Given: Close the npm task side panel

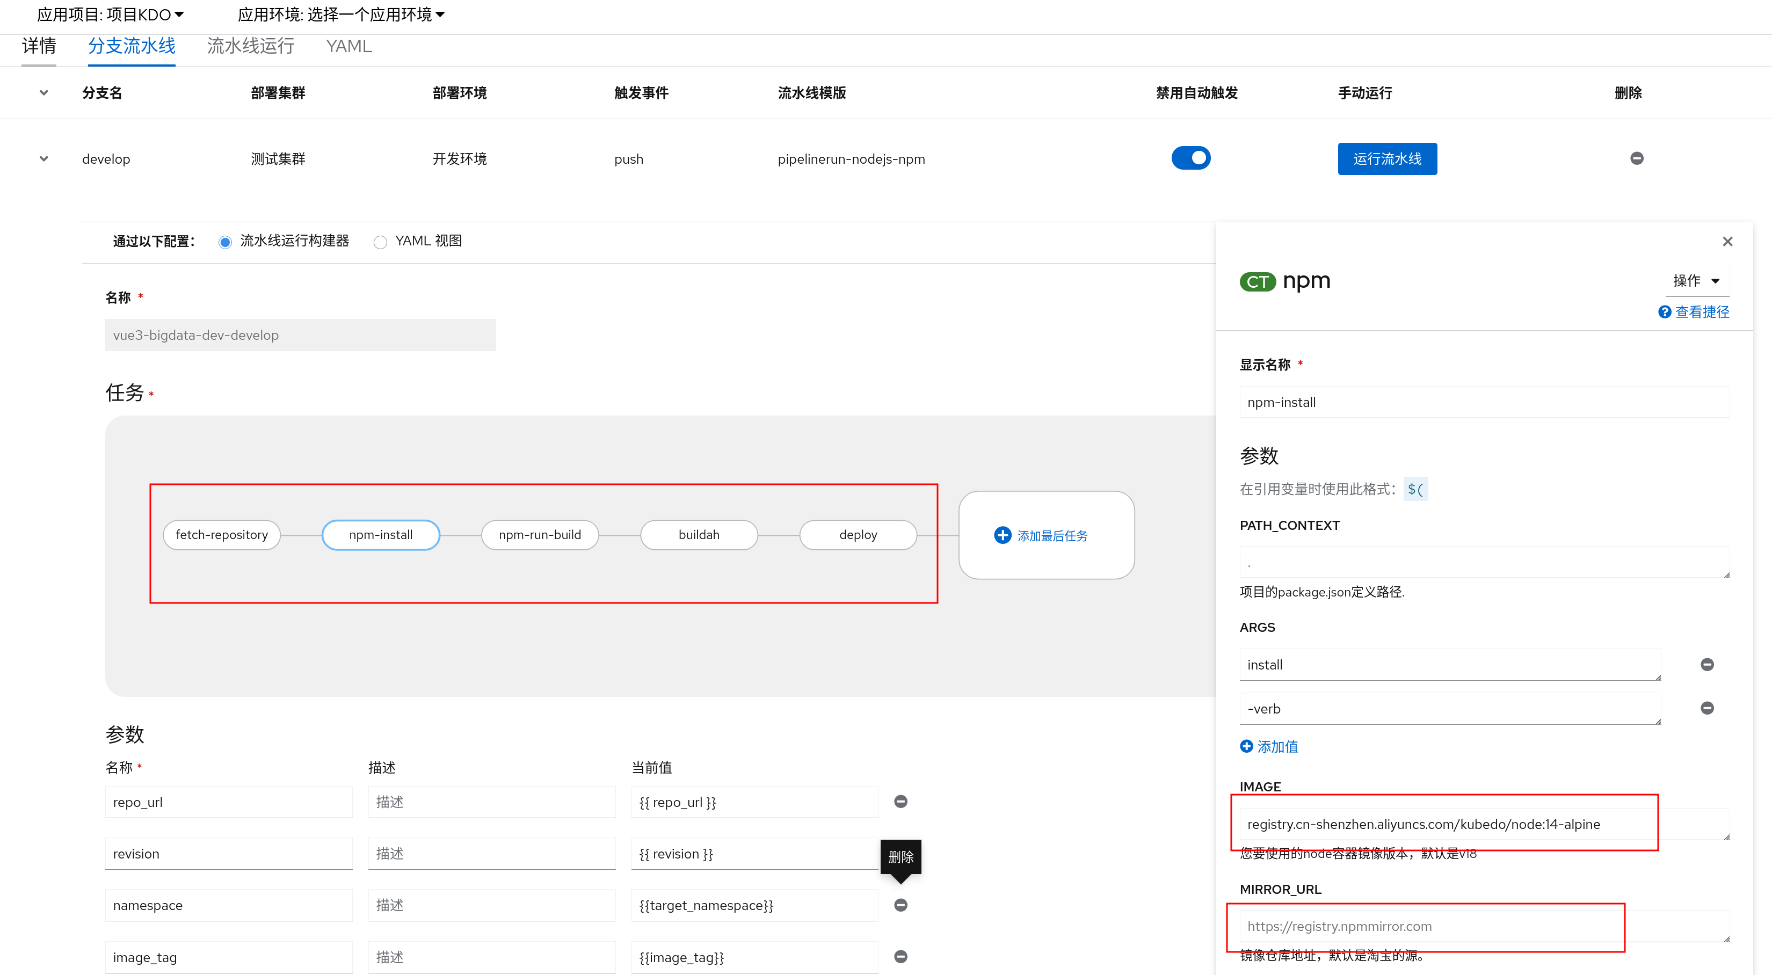Looking at the screenshot, I should coord(1727,242).
